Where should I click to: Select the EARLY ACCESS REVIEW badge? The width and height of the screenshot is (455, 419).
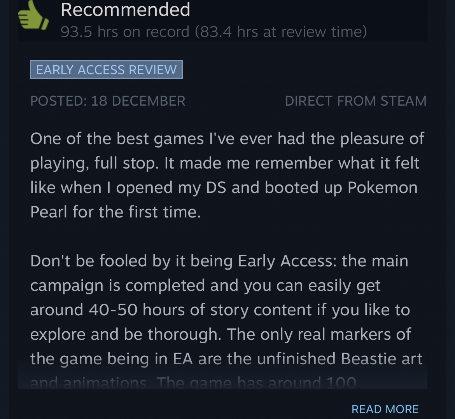pos(106,70)
